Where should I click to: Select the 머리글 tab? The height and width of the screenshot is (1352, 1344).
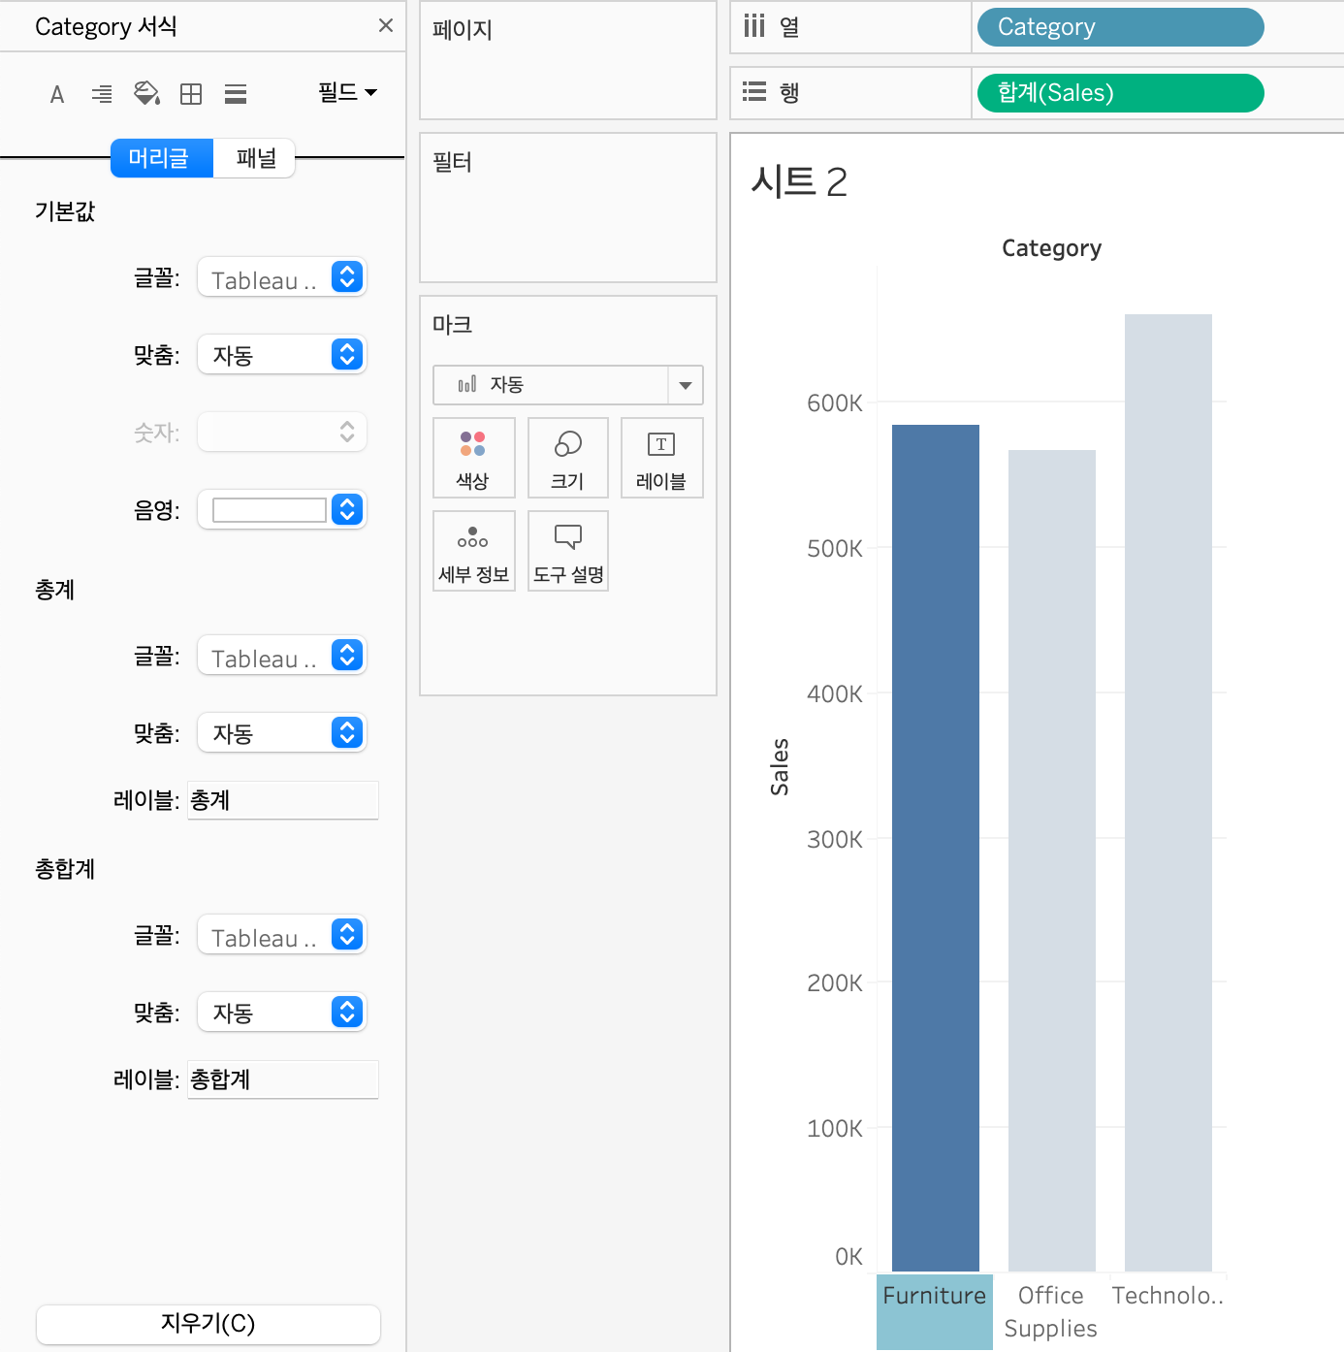tap(161, 158)
